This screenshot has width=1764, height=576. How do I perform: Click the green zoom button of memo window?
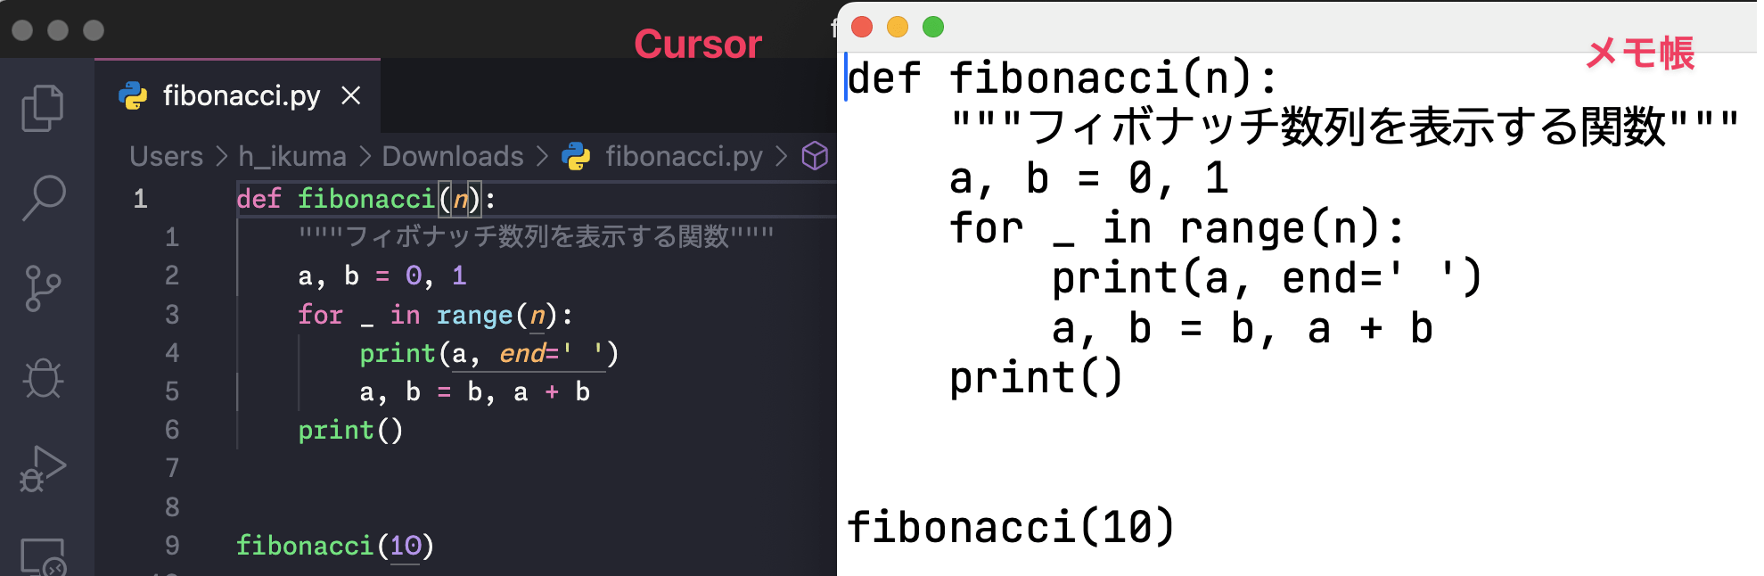[933, 27]
